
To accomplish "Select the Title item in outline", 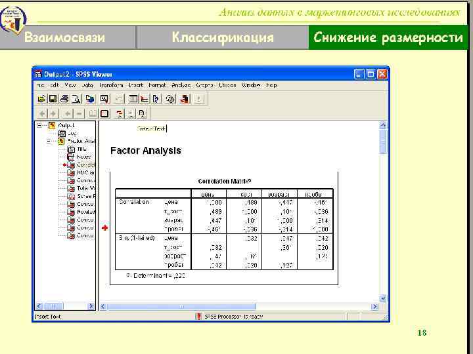I will click(x=81, y=149).
